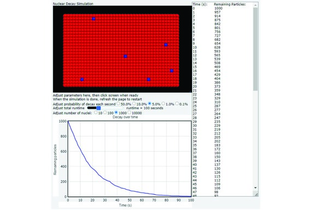The image size is (315, 210).
Task: Select the 10.0% decay probability option
Action: coord(134,104)
